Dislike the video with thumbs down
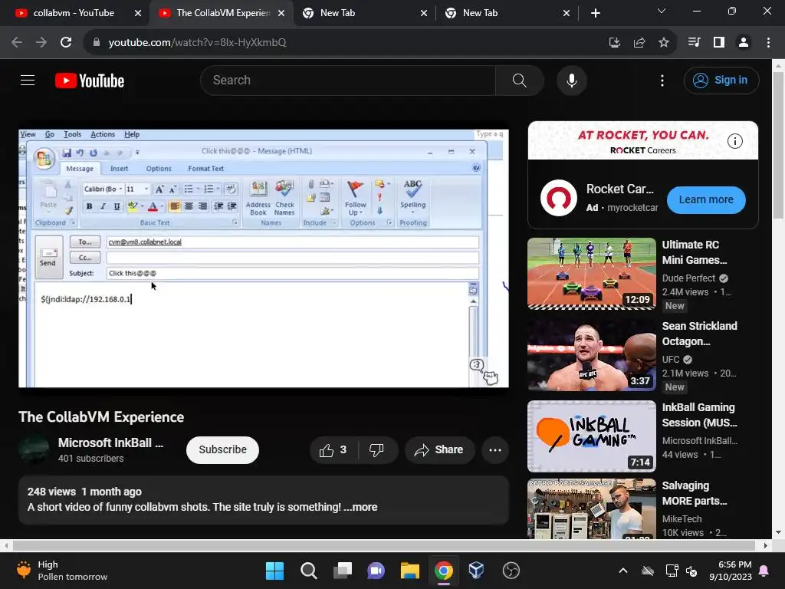 (x=376, y=449)
